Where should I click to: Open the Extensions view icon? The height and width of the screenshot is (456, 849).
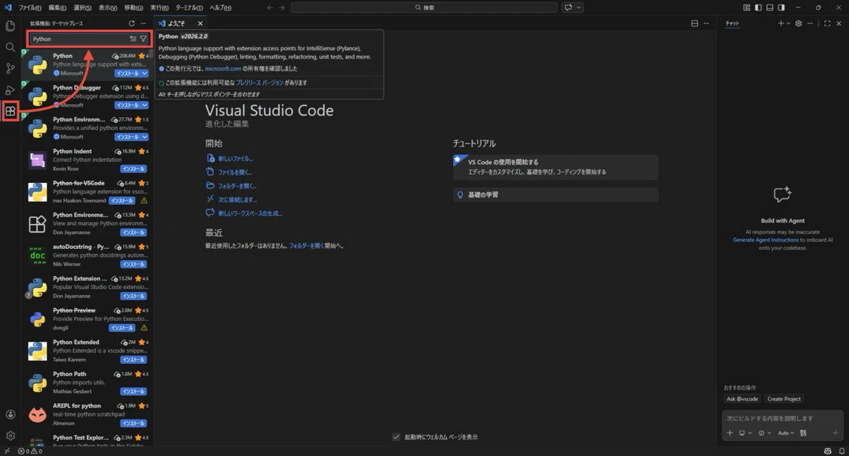pyautogui.click(x=10, y=111)
